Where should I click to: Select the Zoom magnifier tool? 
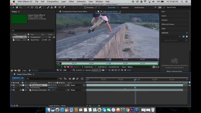[x=20, y=7]
